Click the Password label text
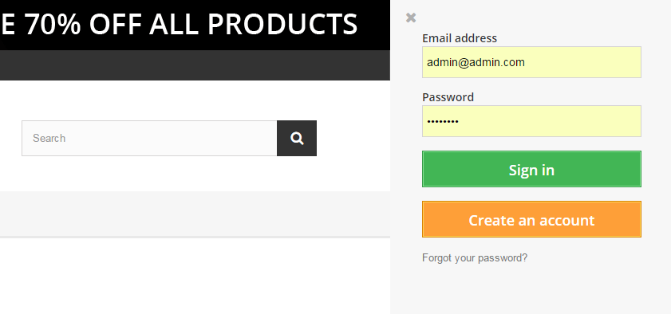The width and height of the screenshot is (671, 314). (x=448, y=97)
